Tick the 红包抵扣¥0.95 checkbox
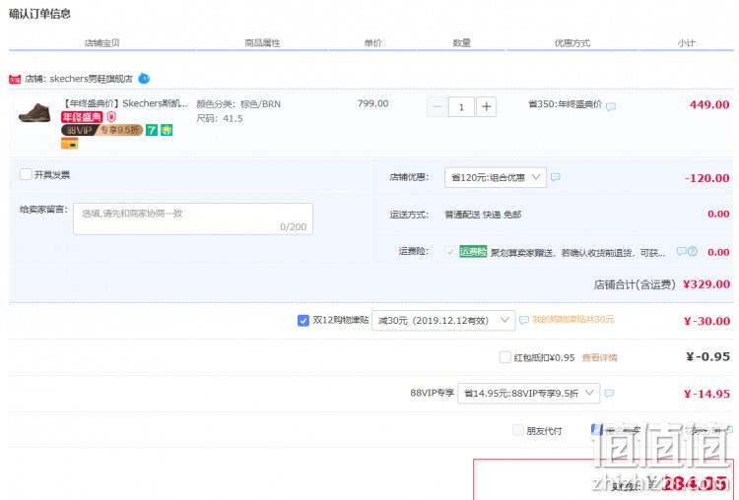The width and height of the screenshot is (739, 500). (504, 357)
